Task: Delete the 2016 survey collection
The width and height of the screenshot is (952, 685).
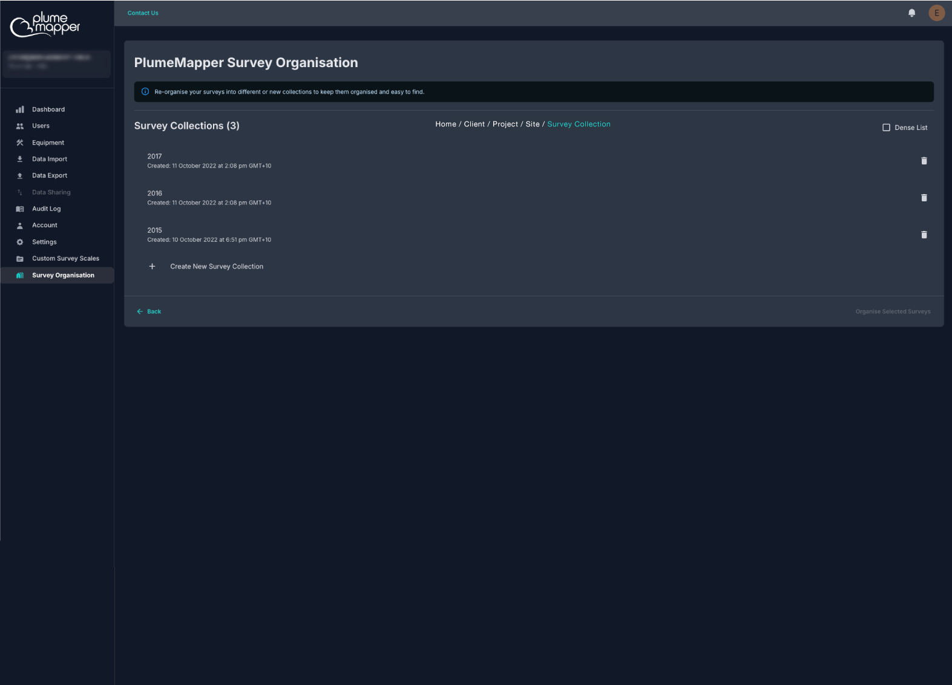Action: (924, 198)
